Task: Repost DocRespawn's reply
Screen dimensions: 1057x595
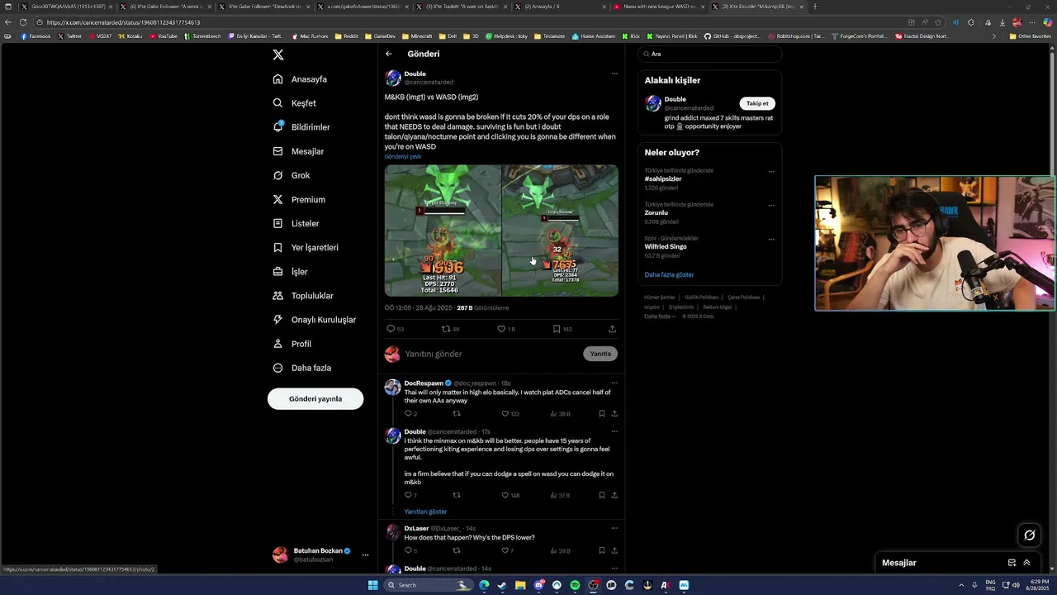Action: tap(456, 413)
